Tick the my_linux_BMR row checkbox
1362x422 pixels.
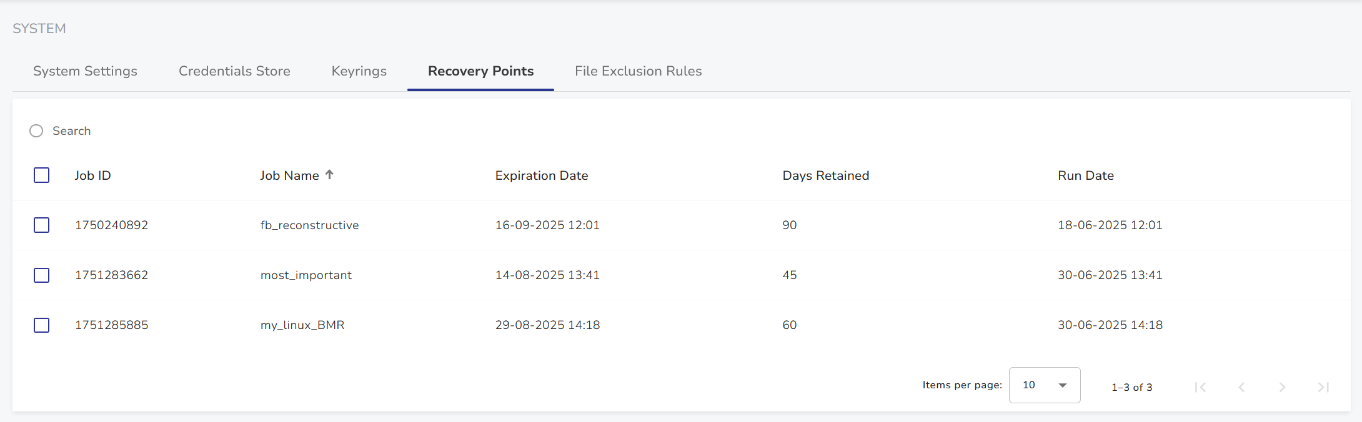click(x=42, y=325)
